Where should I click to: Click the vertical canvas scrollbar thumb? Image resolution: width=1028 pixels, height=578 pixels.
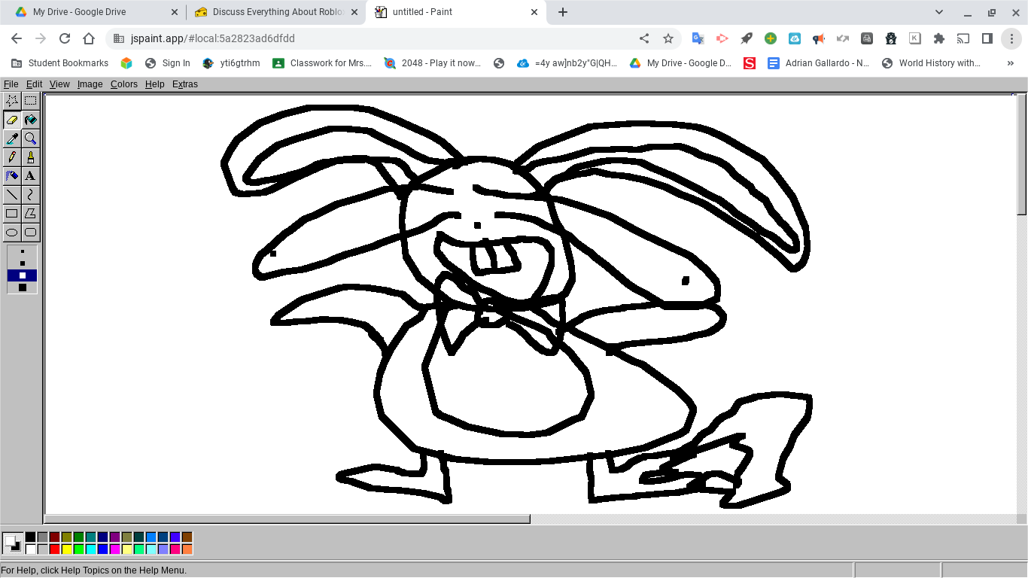pyautogui.click(x=1022, y=154)
